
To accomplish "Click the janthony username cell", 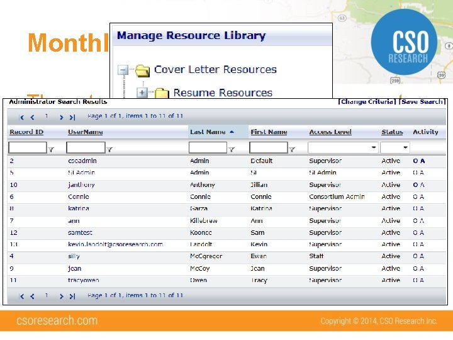I will tap(81, 184).
